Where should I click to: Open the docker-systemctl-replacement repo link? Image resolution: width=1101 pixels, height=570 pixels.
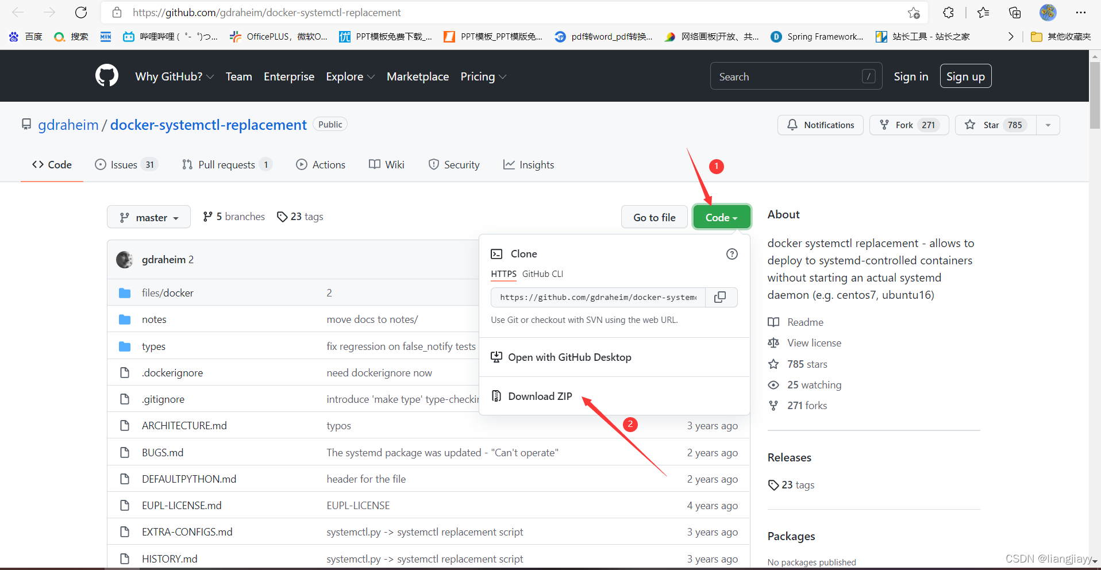click(x=208, y=125)
